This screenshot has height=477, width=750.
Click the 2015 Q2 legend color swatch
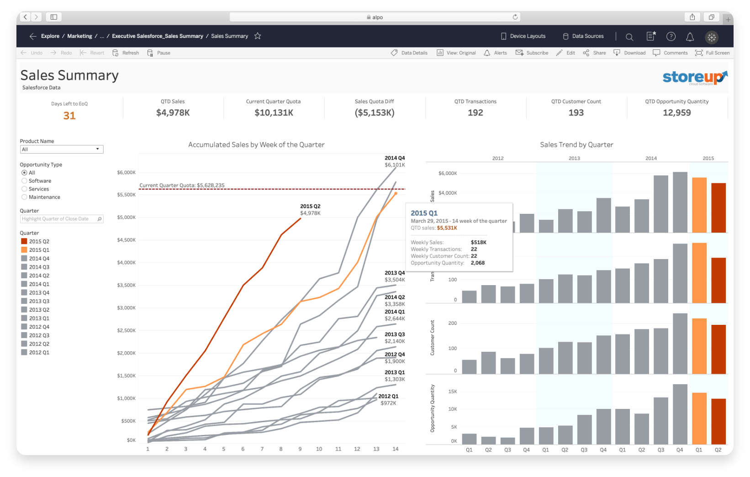tap(24, 242)
